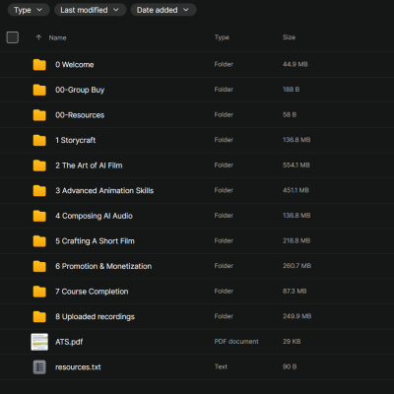
Task: Select the "5 Crafting A Short Film" name
Action: (x=95, y=241)
